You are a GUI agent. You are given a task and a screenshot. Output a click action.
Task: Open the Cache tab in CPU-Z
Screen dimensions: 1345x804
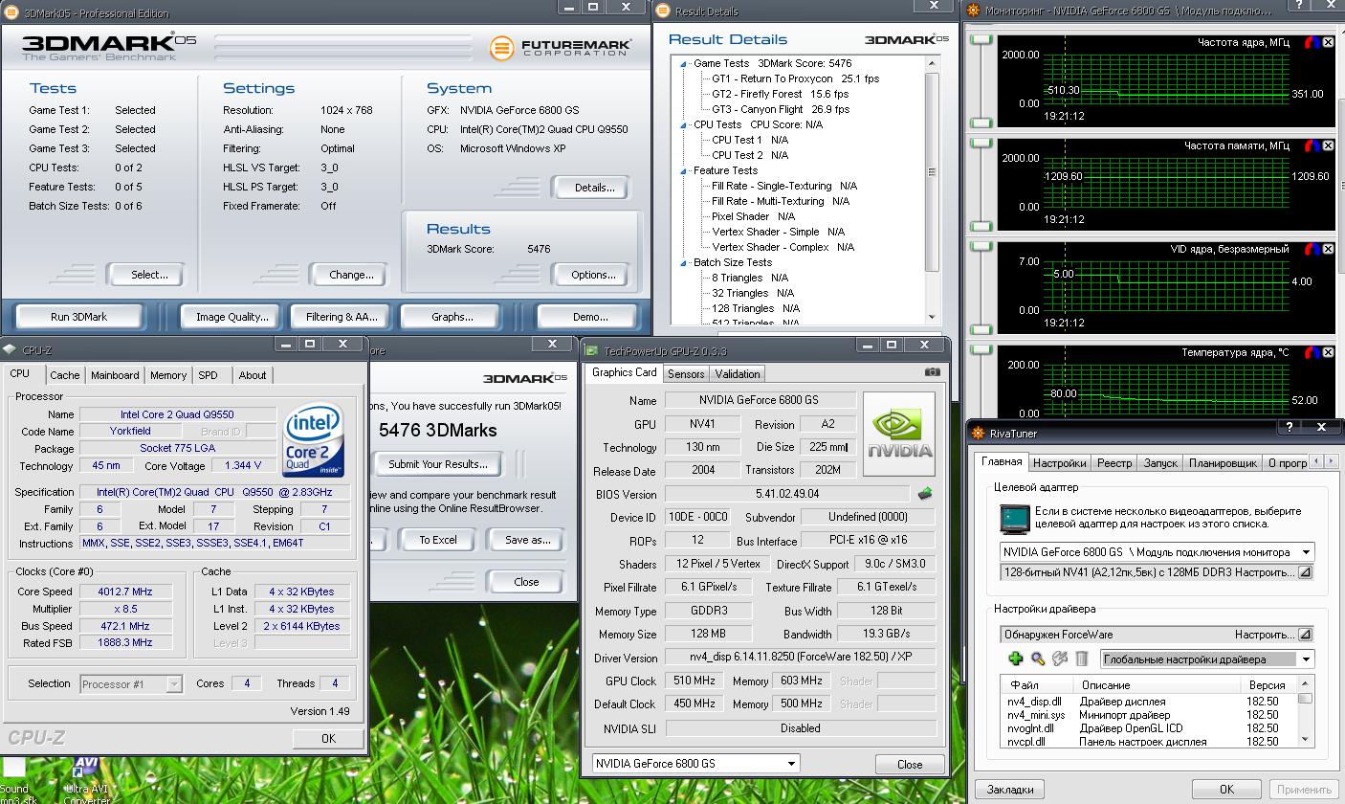click(x=64, y=375)
